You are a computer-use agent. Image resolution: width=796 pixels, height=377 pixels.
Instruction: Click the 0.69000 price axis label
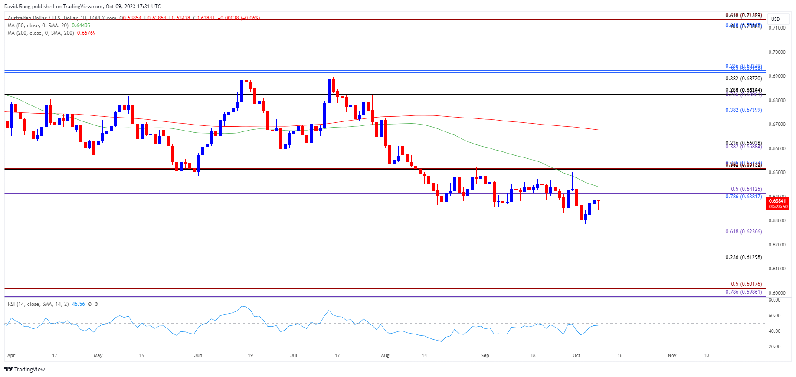coord(777,76)
